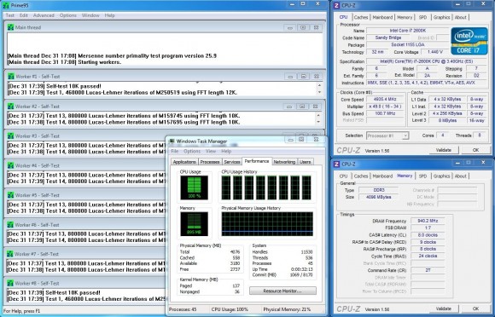Open the Window menu in Prime95

90,15
